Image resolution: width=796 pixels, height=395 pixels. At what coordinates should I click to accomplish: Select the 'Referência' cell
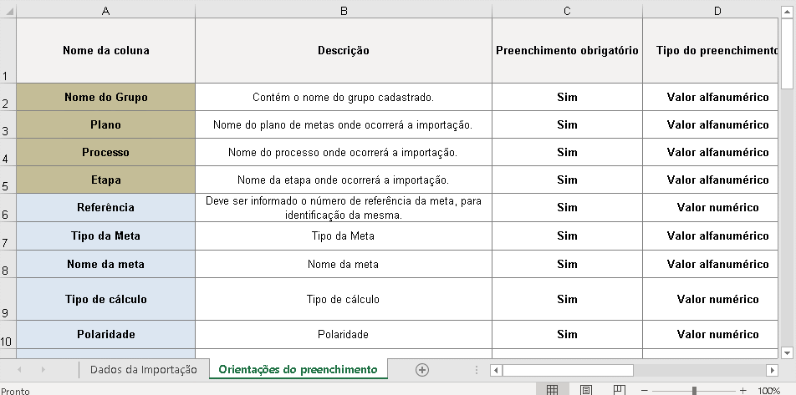click(105, 207)
